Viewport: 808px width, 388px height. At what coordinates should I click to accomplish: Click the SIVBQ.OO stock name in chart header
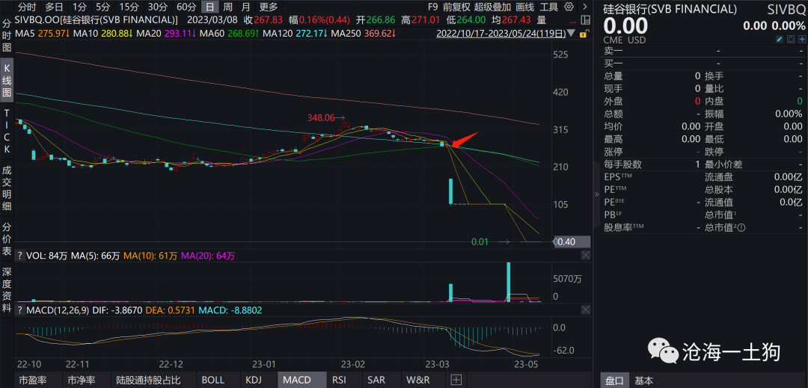coord(97,20)
